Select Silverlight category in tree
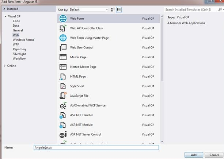Screen dimensions: 224x159 [x=19, y=54]
